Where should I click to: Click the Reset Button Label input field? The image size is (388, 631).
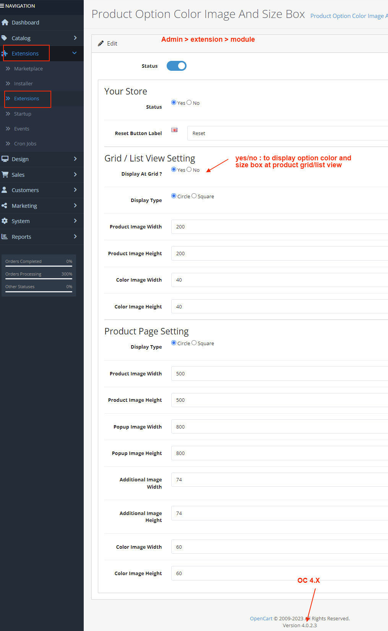click(x=287, y=133)
